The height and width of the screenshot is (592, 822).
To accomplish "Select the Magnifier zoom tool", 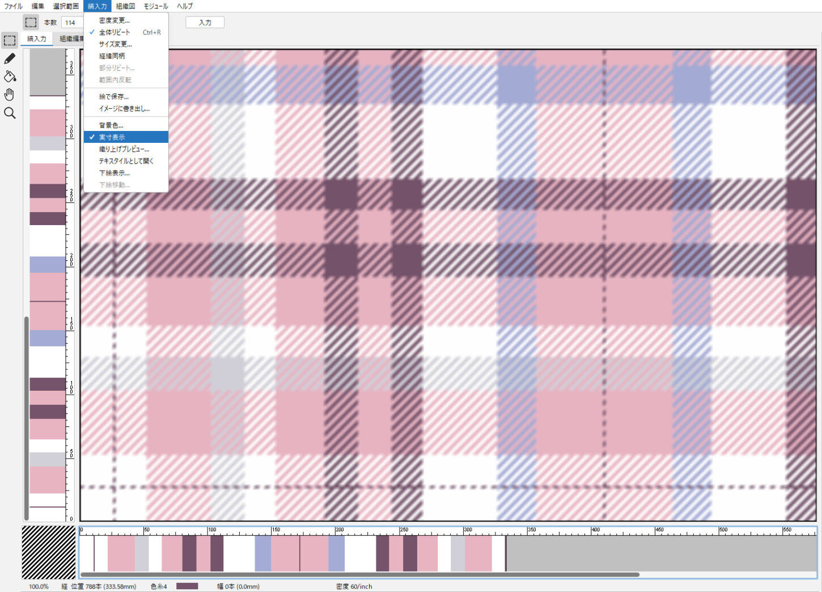I will pos(10,113).
